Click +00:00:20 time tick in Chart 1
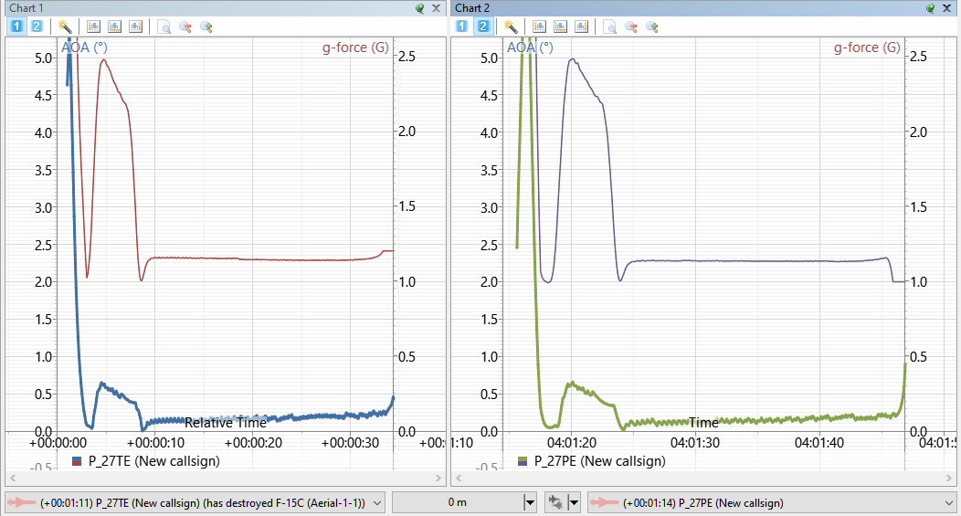The width and height of the screenshot is (961, 516). point(253,442)
